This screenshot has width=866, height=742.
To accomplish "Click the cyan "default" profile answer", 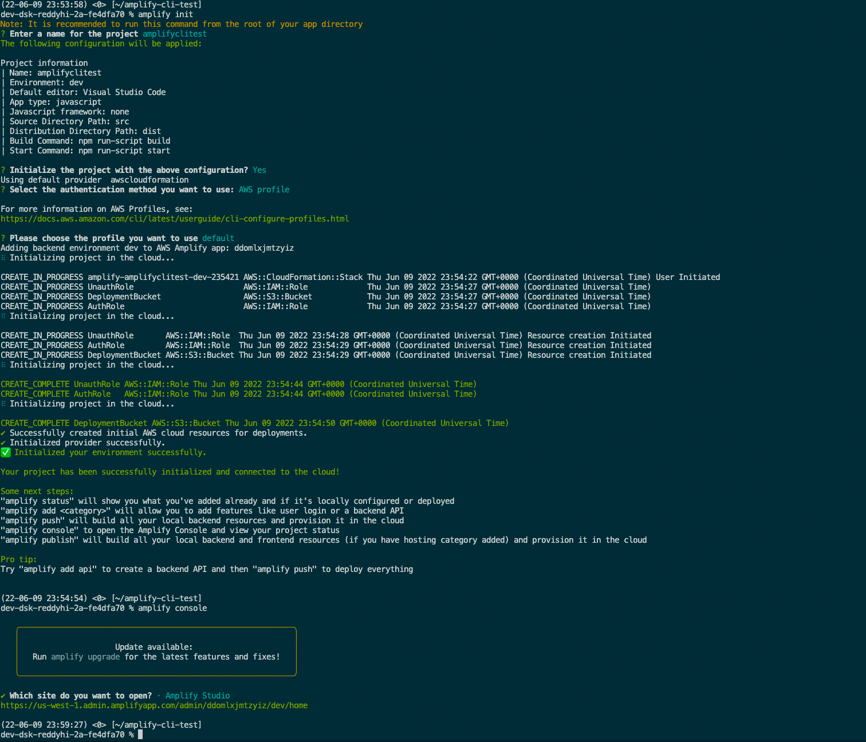I will pyautogui.click(x=218, y=238).
